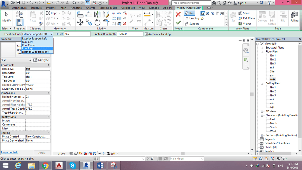Choose Run: Right in Location Line list

coord(37,48)
